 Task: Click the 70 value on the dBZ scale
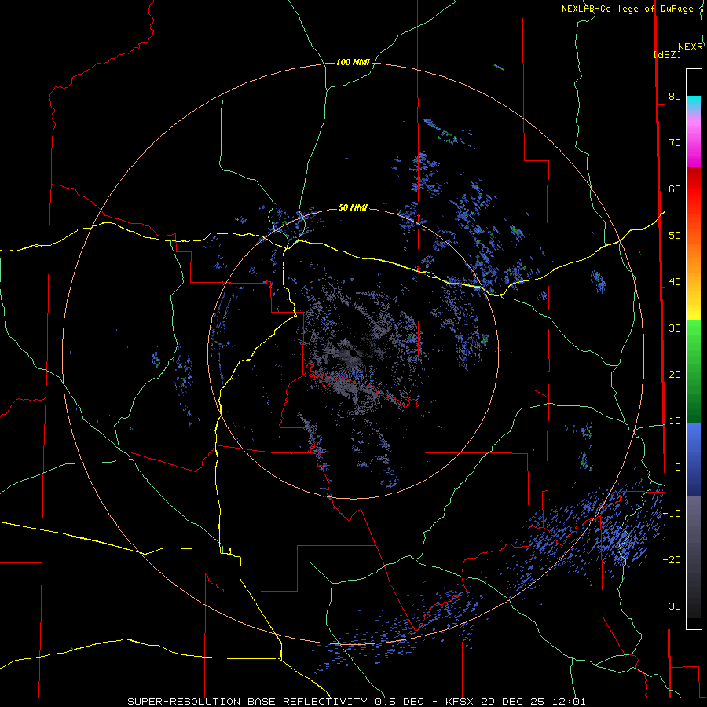[x=675, y=143]
